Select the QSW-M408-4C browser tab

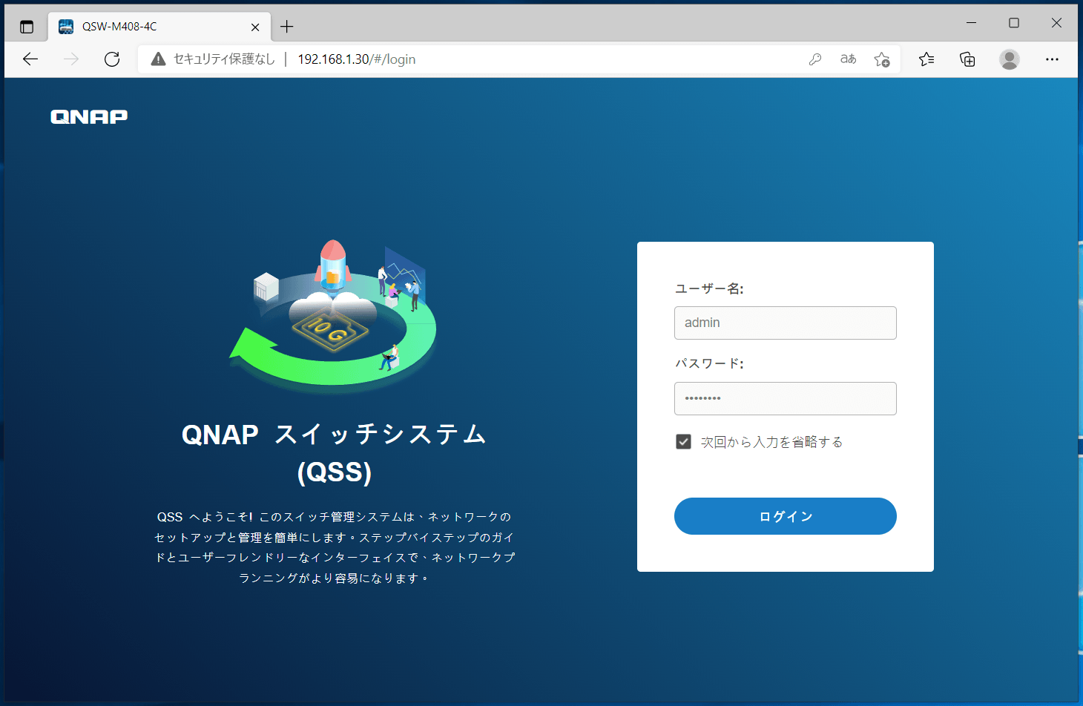click(x=159, y=27)
